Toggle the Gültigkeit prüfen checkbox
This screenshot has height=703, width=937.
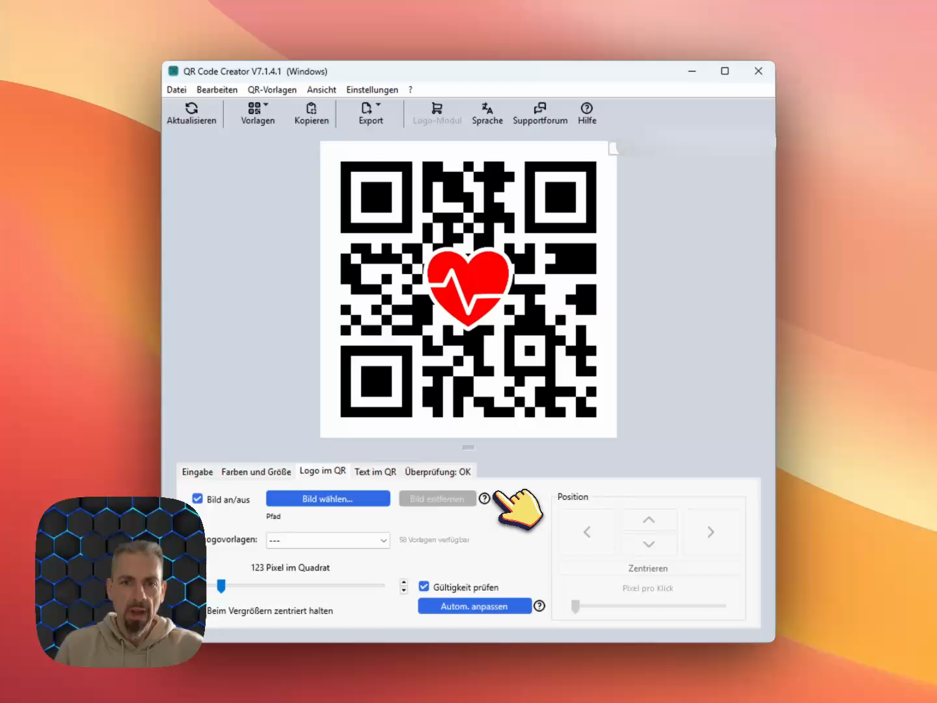[424, 586]
